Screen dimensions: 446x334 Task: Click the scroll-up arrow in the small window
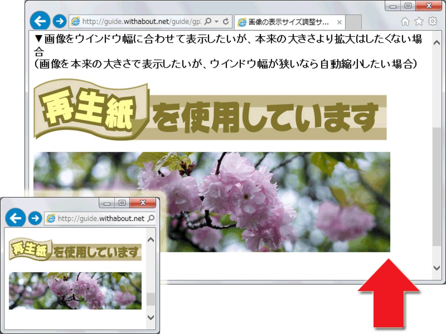point(151,239)
